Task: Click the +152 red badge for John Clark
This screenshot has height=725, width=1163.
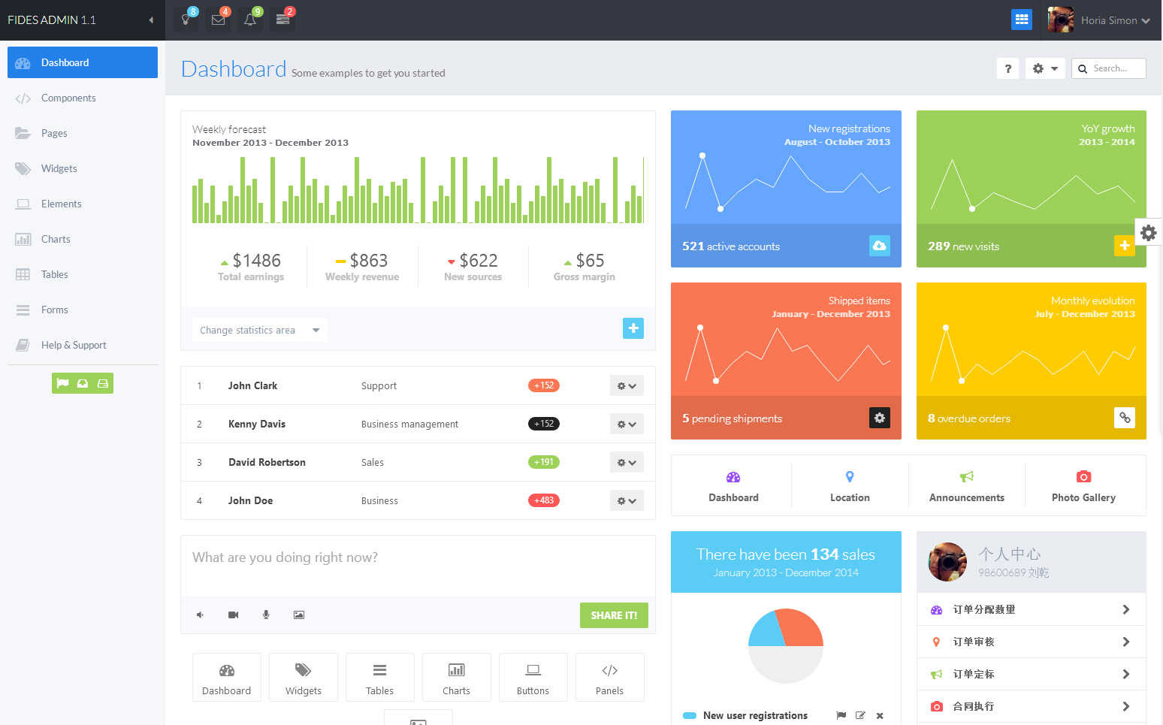Action: click(544, 385)
